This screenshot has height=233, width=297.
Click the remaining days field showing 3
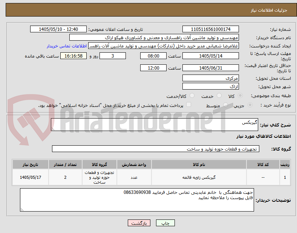tap(113, 56)
